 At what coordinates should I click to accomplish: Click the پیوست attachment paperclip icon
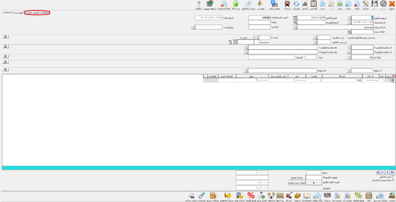[261, 4]
